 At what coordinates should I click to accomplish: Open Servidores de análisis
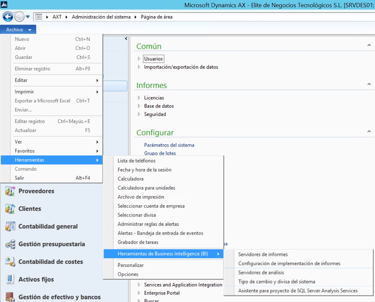[298, 273]
